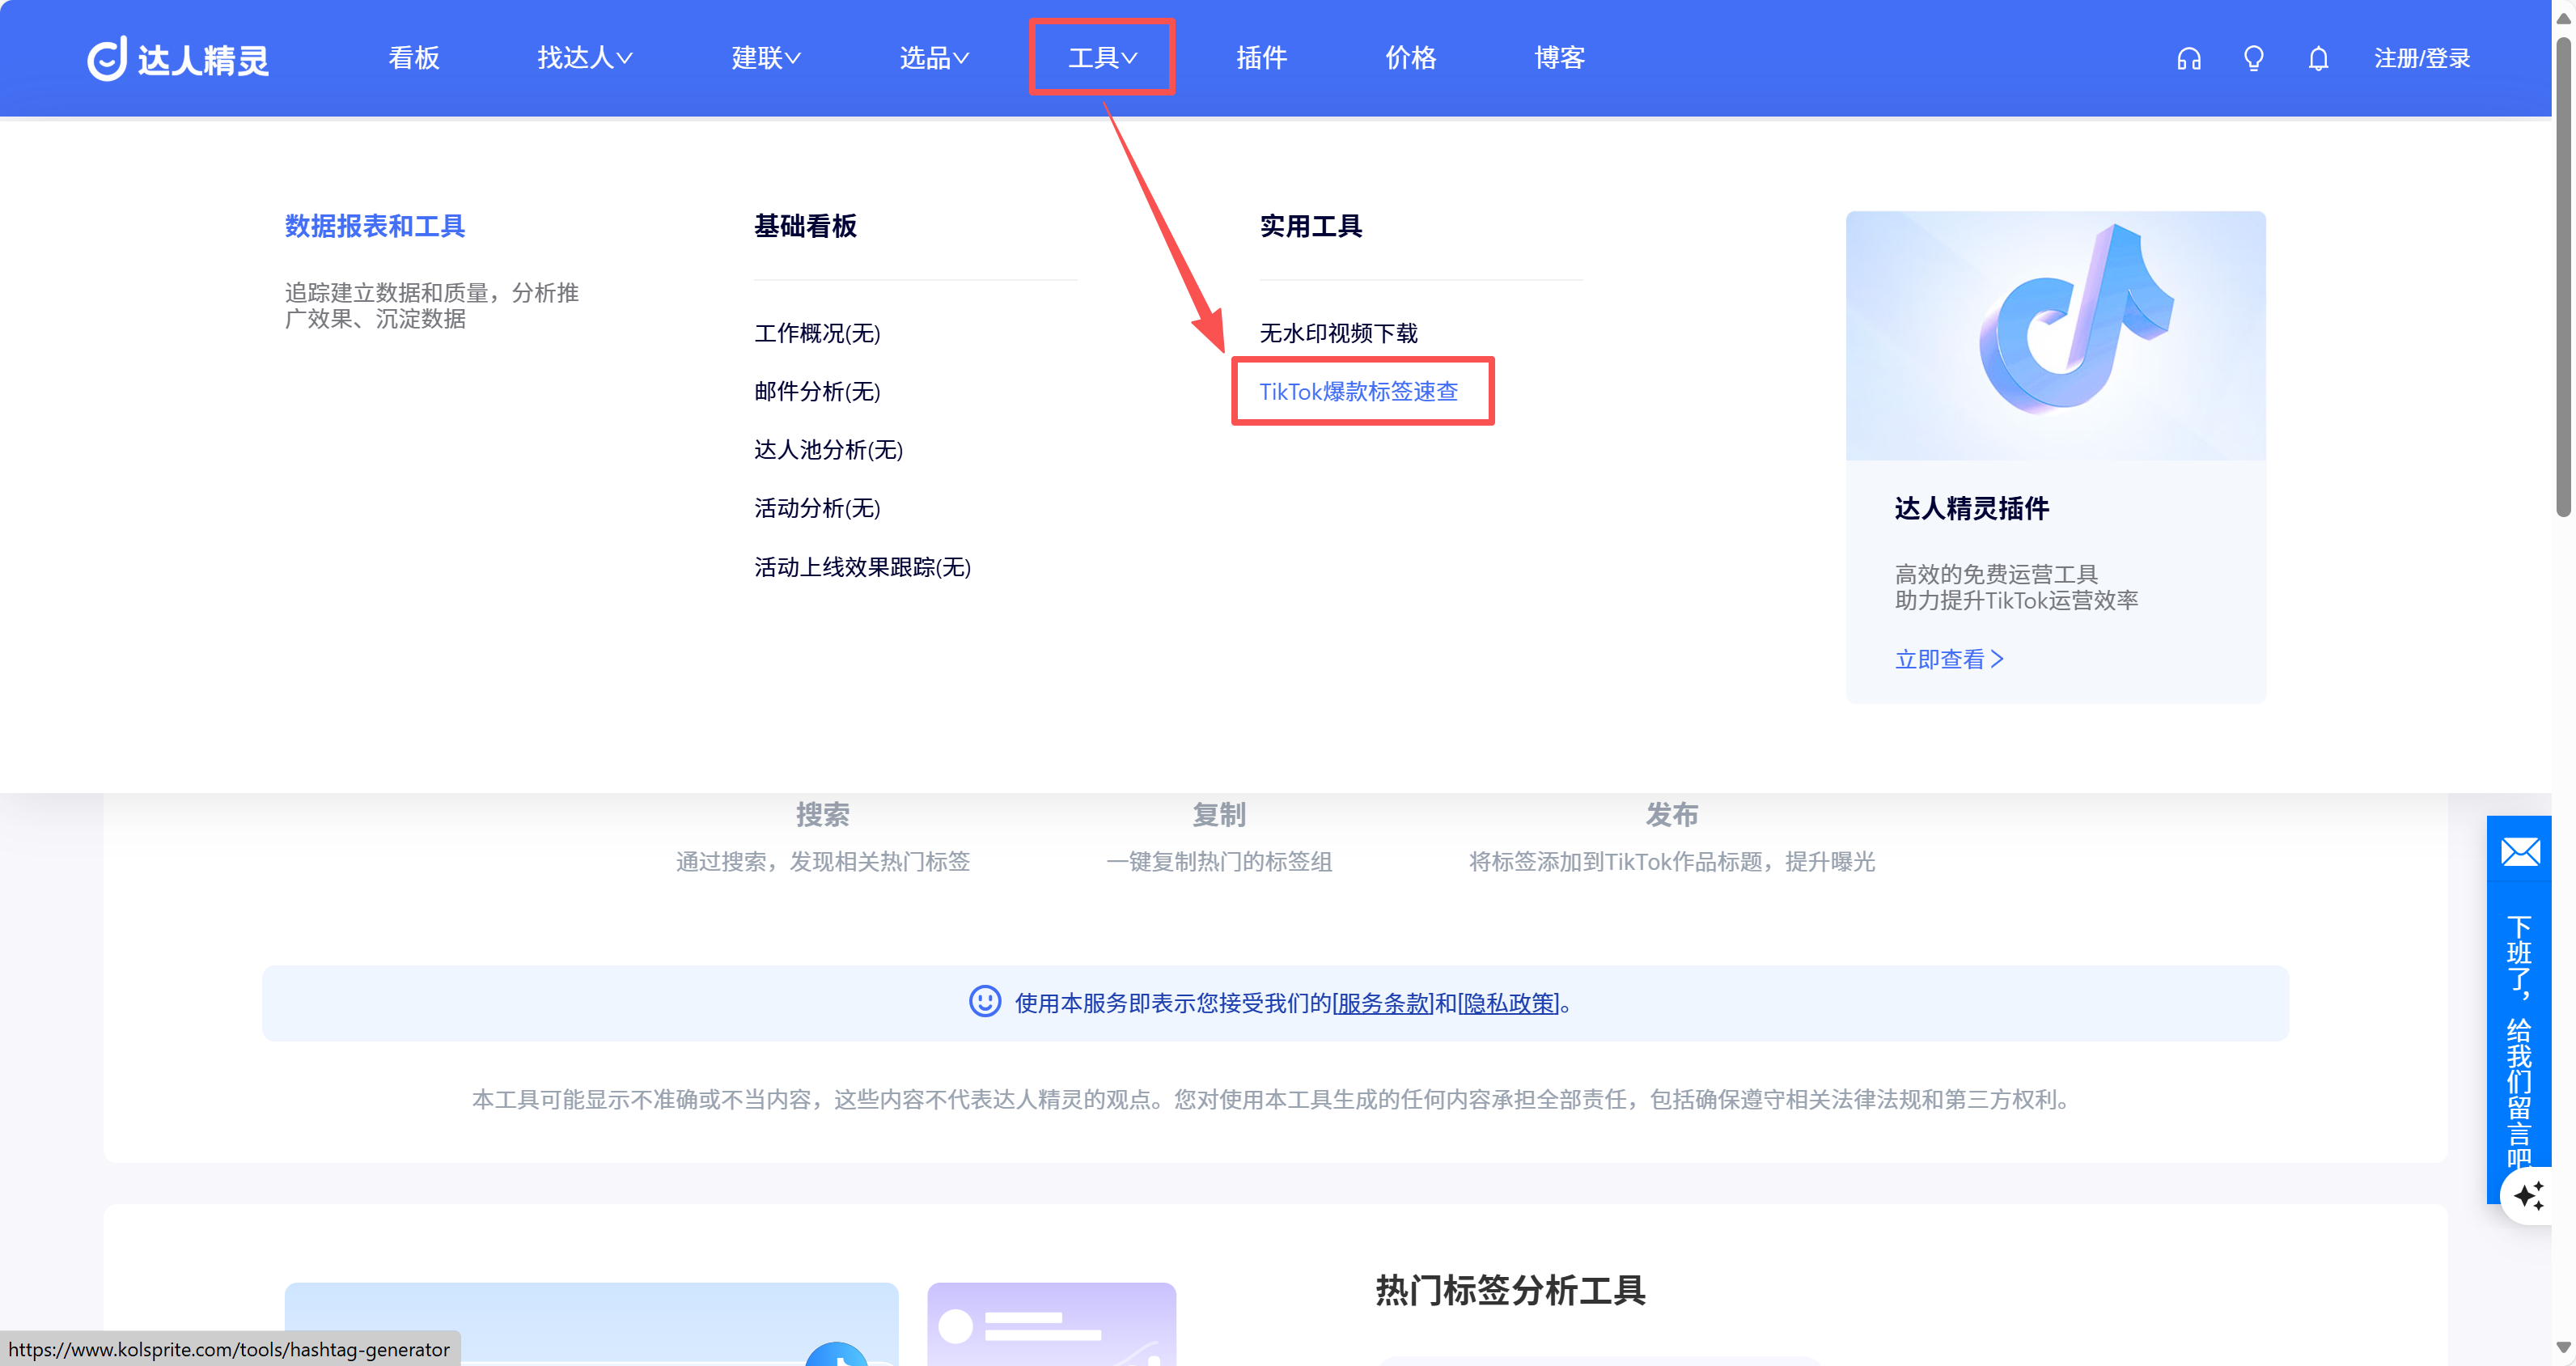The image size is (2576, 1366).
Task: Open the 插件 menu item
Action: (x=1261, y=58)
